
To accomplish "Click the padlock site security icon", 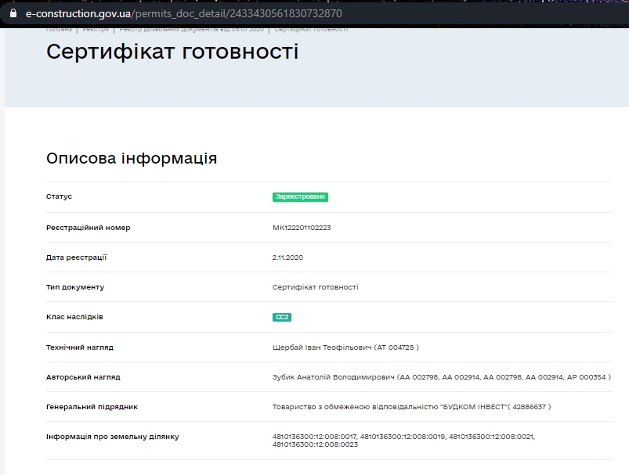I will click(x=13, y=13).
